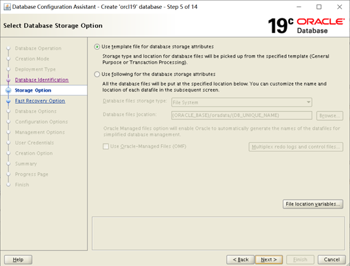Click the Database Operation step label

(x=38, y=49)
